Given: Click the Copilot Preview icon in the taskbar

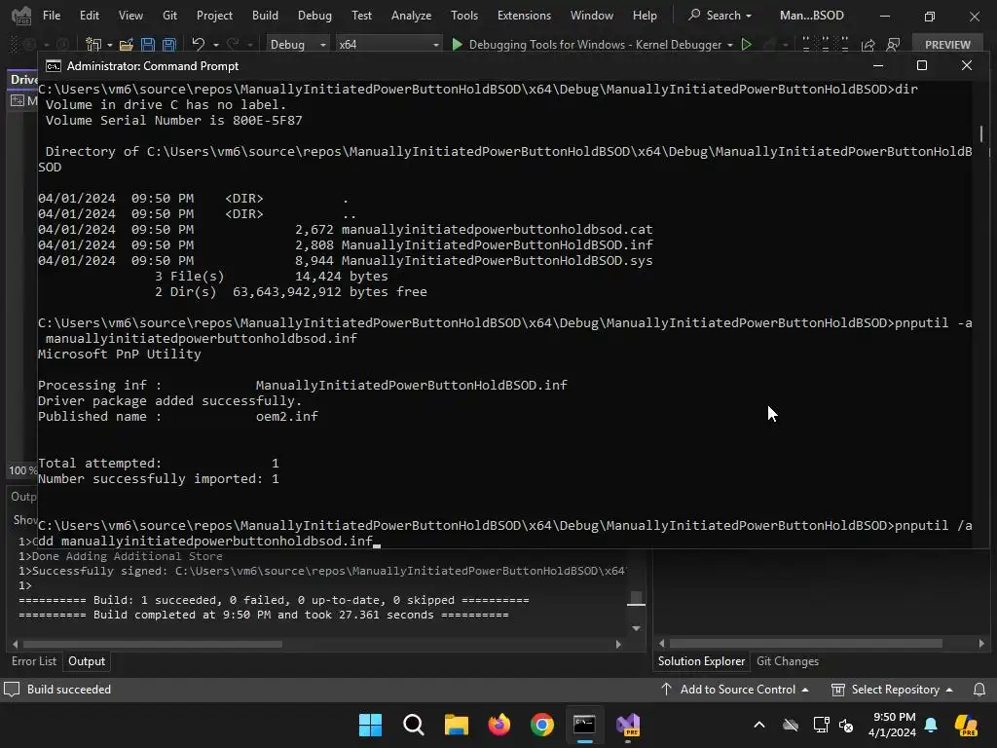Looking at the screenshot, I should click(967, 725).
